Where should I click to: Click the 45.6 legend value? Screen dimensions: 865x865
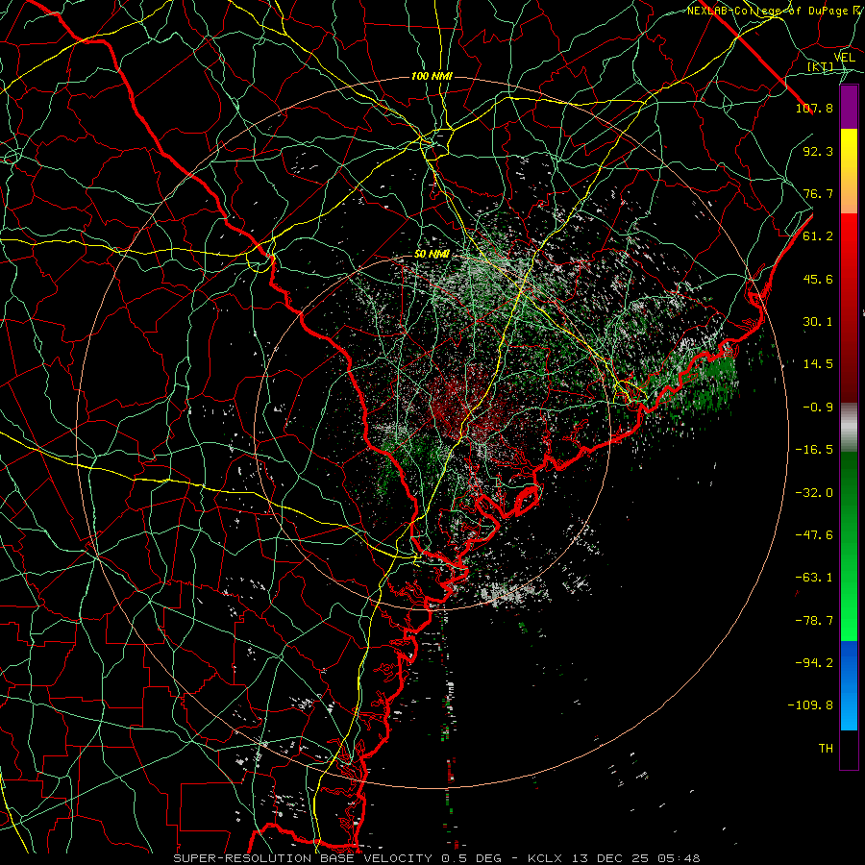pos(818,279)
